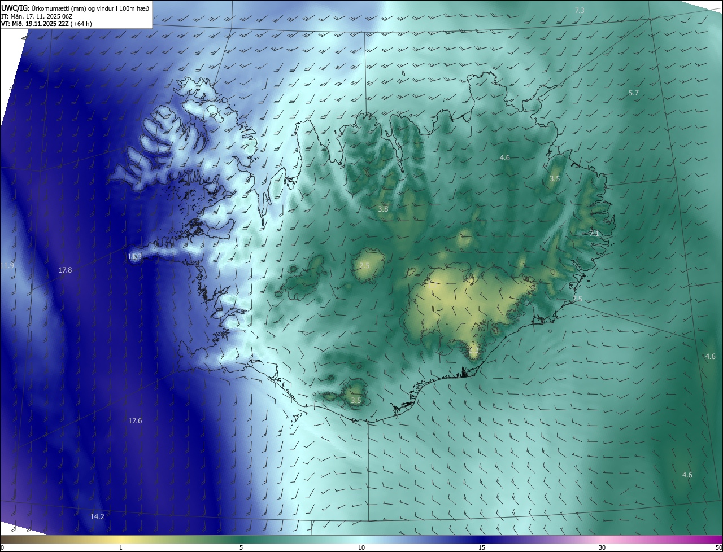Pick the brown start of the color scale
The image size is (723, 552).
(x=11, y=540)
